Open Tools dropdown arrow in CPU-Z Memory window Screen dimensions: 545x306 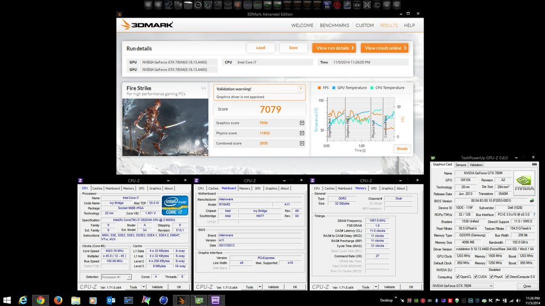pos(376,287)
